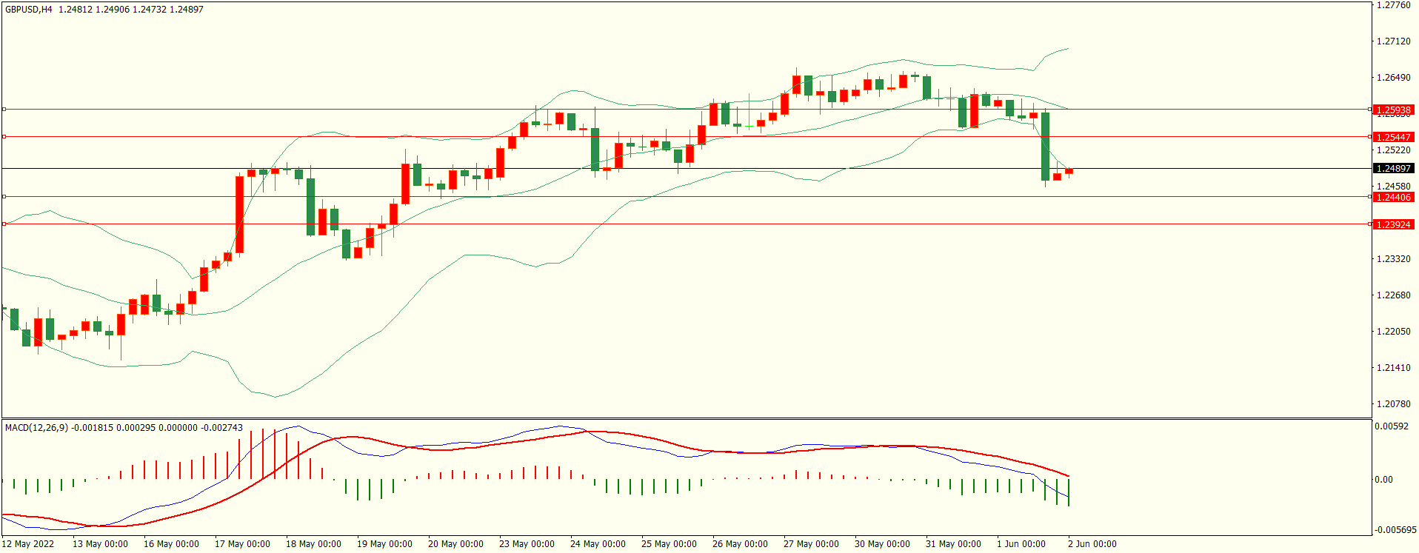Image resolution: width=1419 pixels, height=553 pixels.
Task: Select the red 1.25447 price label
Action: point(1393,138)
